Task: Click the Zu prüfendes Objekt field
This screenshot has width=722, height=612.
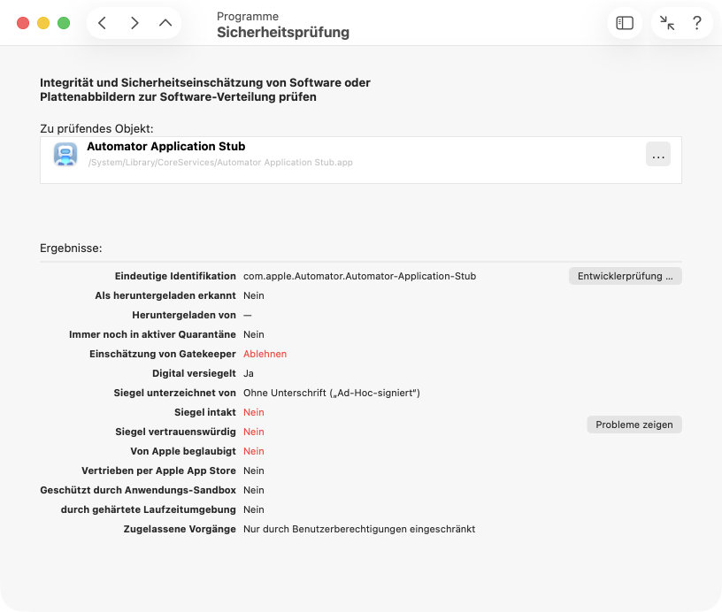Action: pyautogui.click(x=96, y=126)
